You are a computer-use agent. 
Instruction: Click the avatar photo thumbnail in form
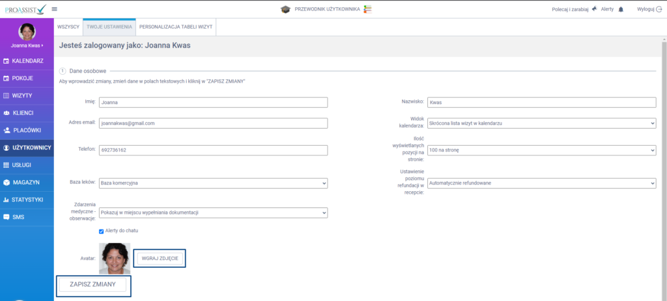(114, 258)
